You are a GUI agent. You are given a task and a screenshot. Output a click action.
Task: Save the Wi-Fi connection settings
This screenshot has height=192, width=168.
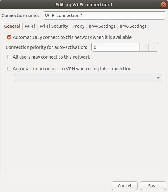(153, 186)
